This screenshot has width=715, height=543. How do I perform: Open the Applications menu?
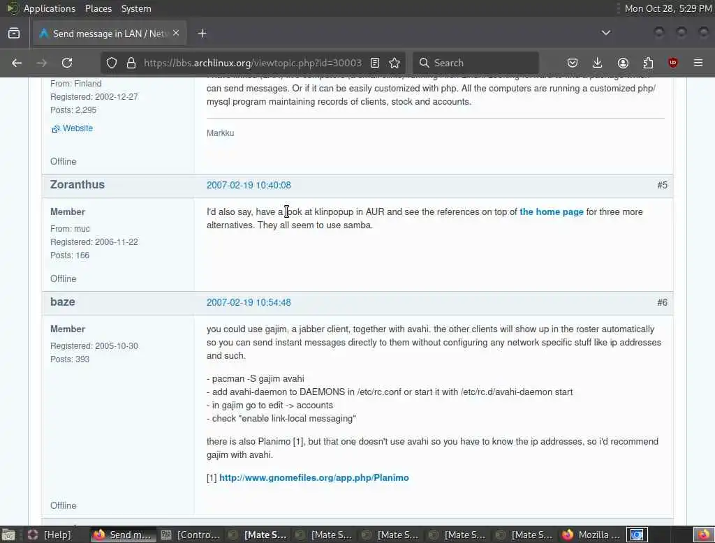tap(50, 8)
